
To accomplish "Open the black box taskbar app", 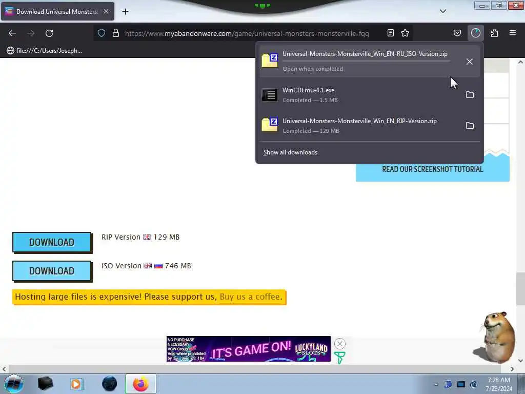I will tap(45, 384).
